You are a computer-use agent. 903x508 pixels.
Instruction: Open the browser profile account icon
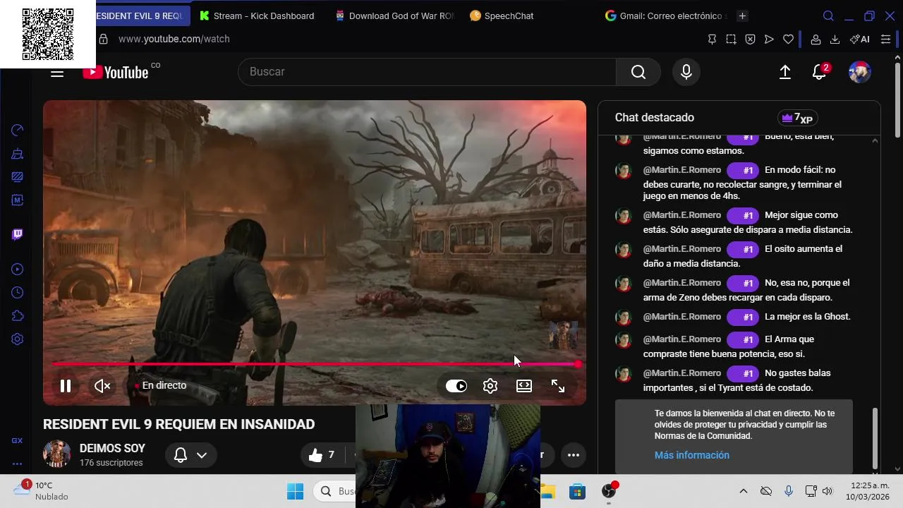[x=816, y=40]
